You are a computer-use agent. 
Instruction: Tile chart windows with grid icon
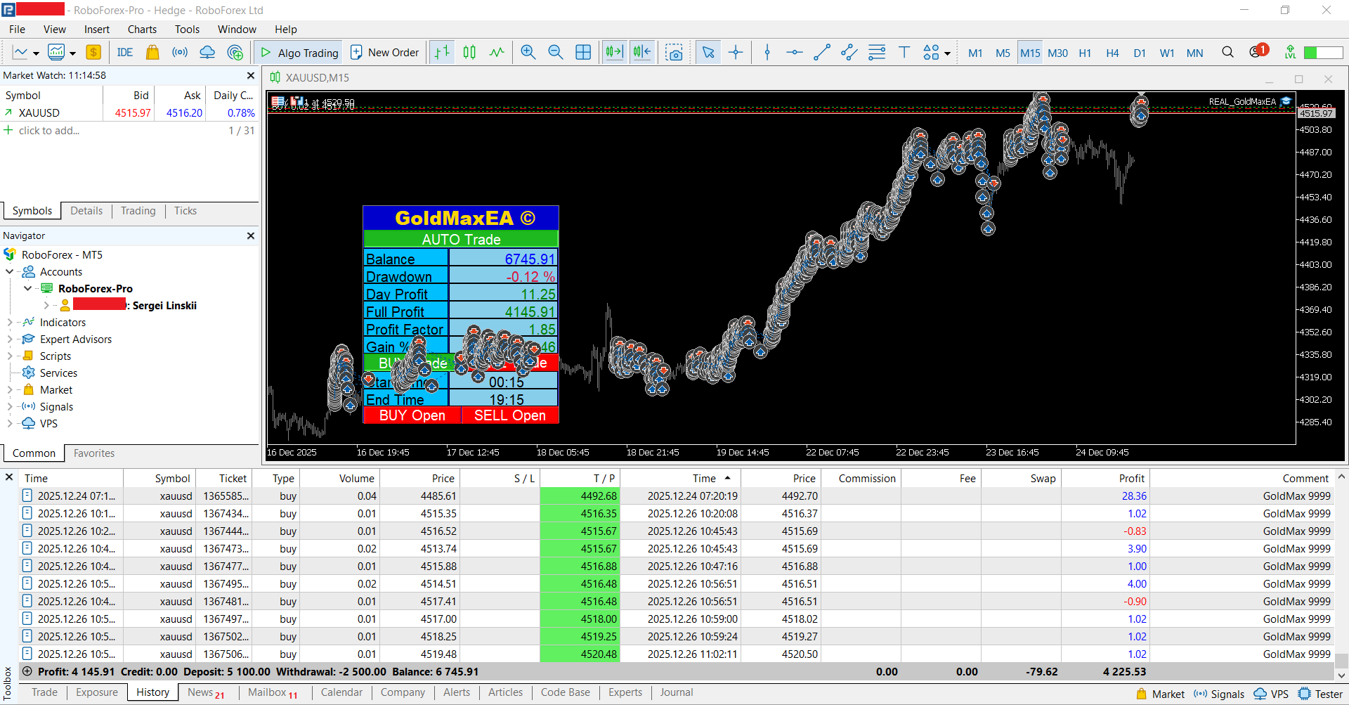[583, 53]
